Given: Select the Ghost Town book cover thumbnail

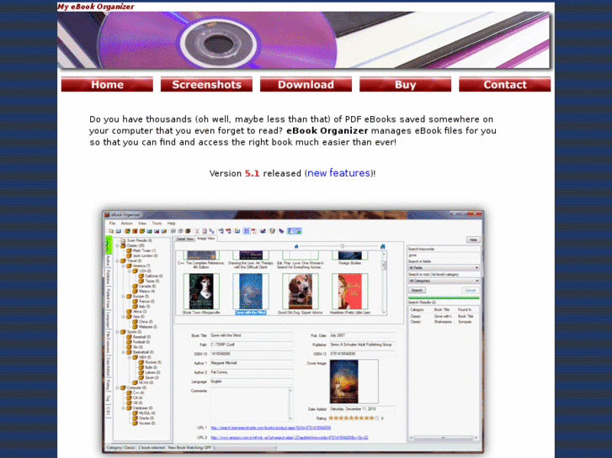Looking at the screenshot, I should (201, 291).
